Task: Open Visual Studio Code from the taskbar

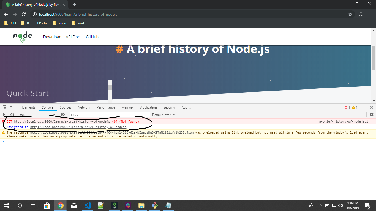Action: 88,206
